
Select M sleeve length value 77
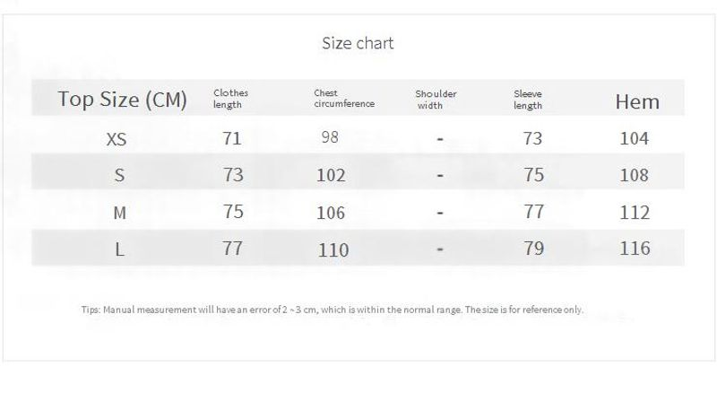533,213
